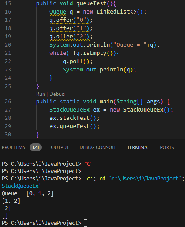Click the terminal output Queue = [0, 1, 2]

(27, 193)
